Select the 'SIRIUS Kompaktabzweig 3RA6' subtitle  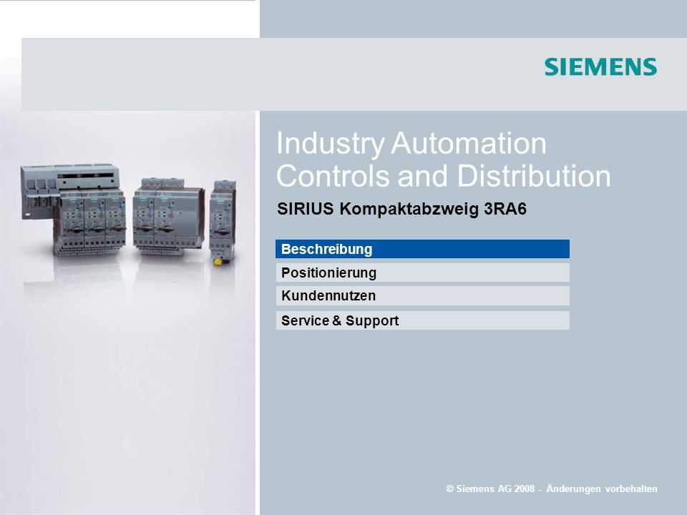coord(401,209)
